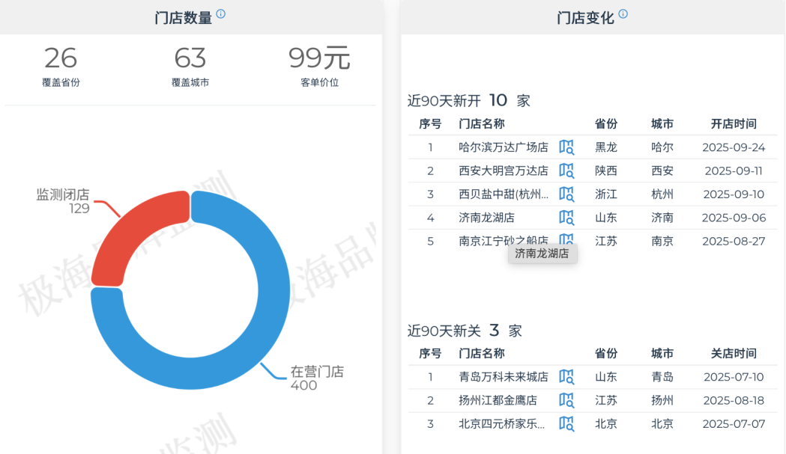
Task: Click the 开店时间 column header
Action: click(x=734, y=125)
